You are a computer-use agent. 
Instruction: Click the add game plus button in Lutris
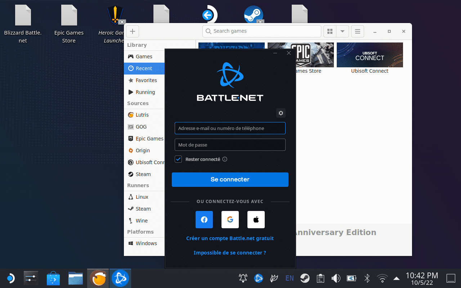133,31
